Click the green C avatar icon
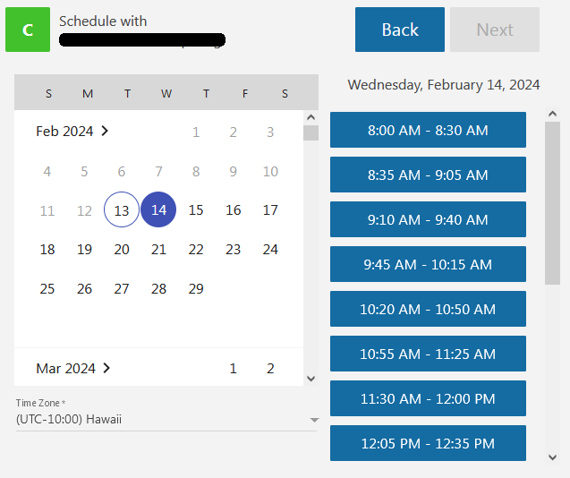Screen dimensions: 570x478 (28, 30)
